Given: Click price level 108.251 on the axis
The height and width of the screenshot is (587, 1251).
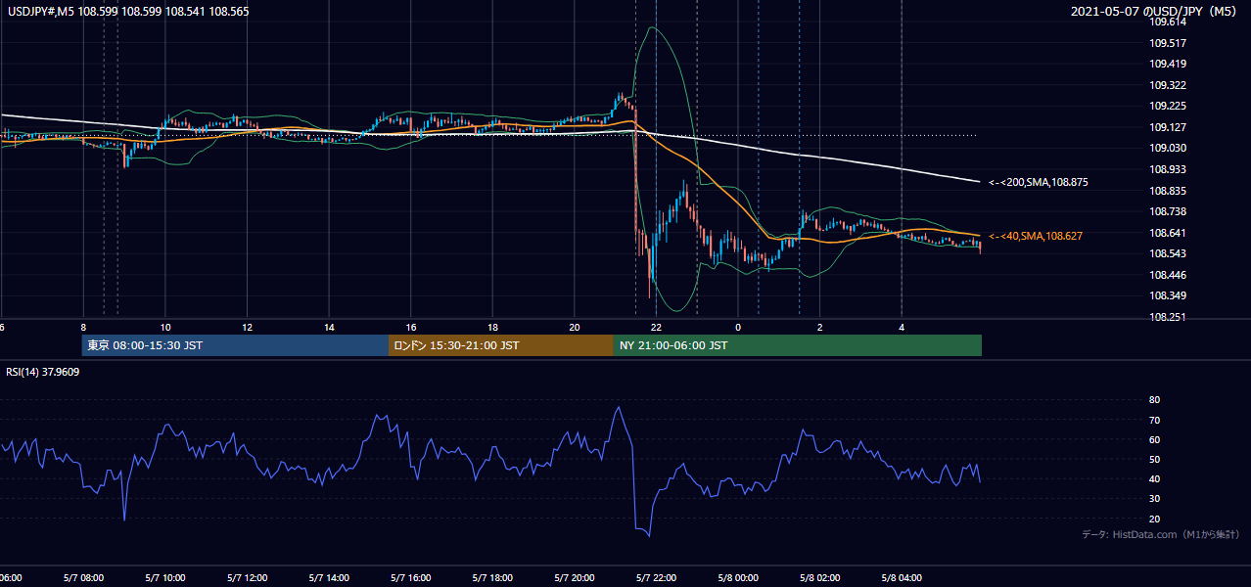Looking at the screenshot, I should (x=1168, y=317).
